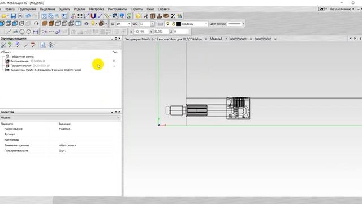Close the Свойства panel
The height and width of the screenshot is (204, 362).
point(119,112)
